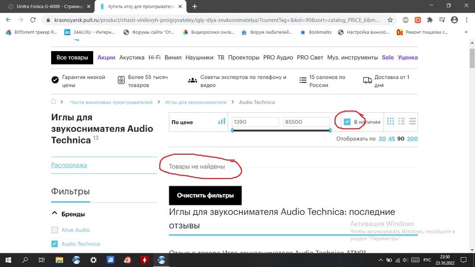The width and height of the screenshot is (475, 267).
Task: Go back with the browser back arrow
Action: (8, 20)
